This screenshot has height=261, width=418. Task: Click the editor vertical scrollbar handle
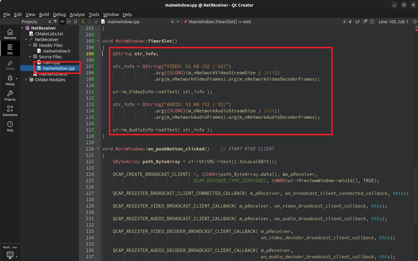416,196
